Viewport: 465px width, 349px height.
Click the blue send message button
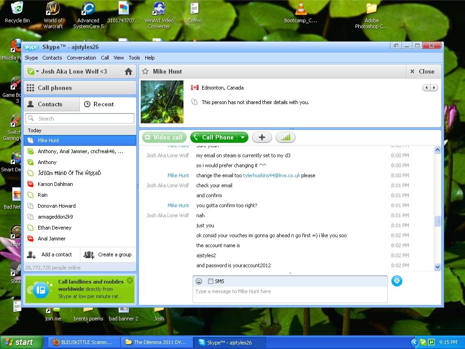click(x=397, y=281)
